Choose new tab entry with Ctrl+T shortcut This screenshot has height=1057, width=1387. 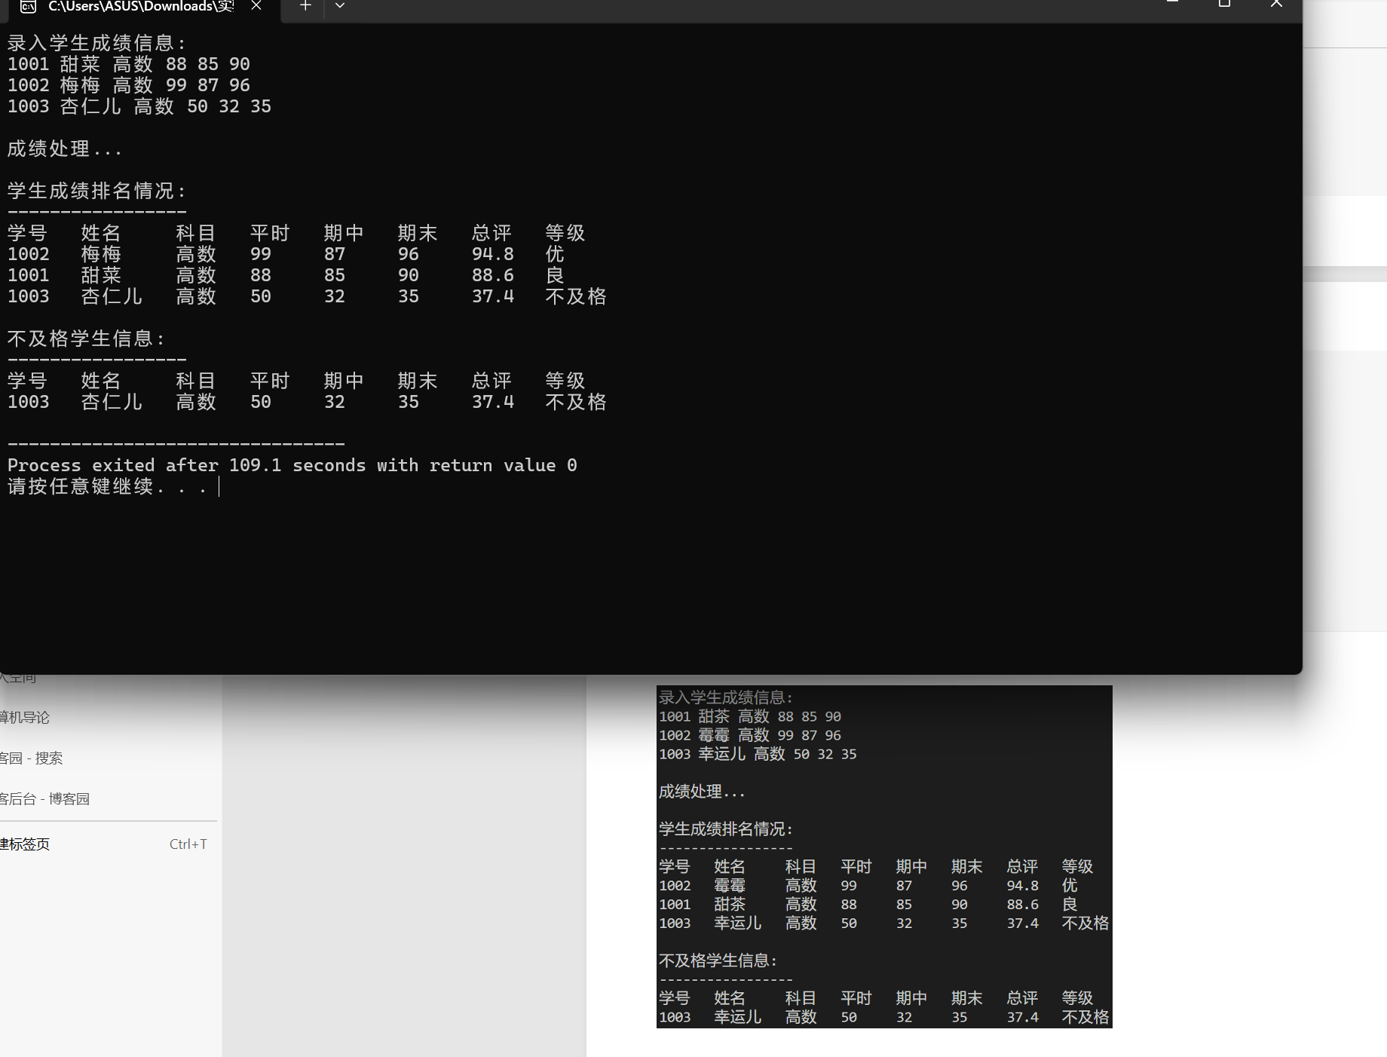(x=103, y=844)
